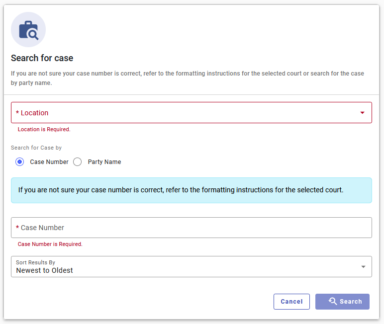Select the Case Number radio button
Viewport: 384px width, 324px height.
tap(19, 162)
